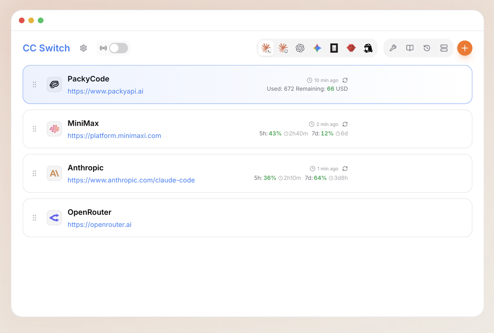Click MiniMax 5h 43% usage value
Image resolution: width=494 pixels, height=333 pixels.
(x=275, y=133)
